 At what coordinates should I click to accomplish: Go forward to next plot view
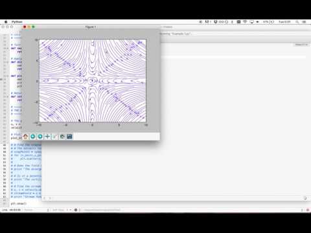coord(40,137)
